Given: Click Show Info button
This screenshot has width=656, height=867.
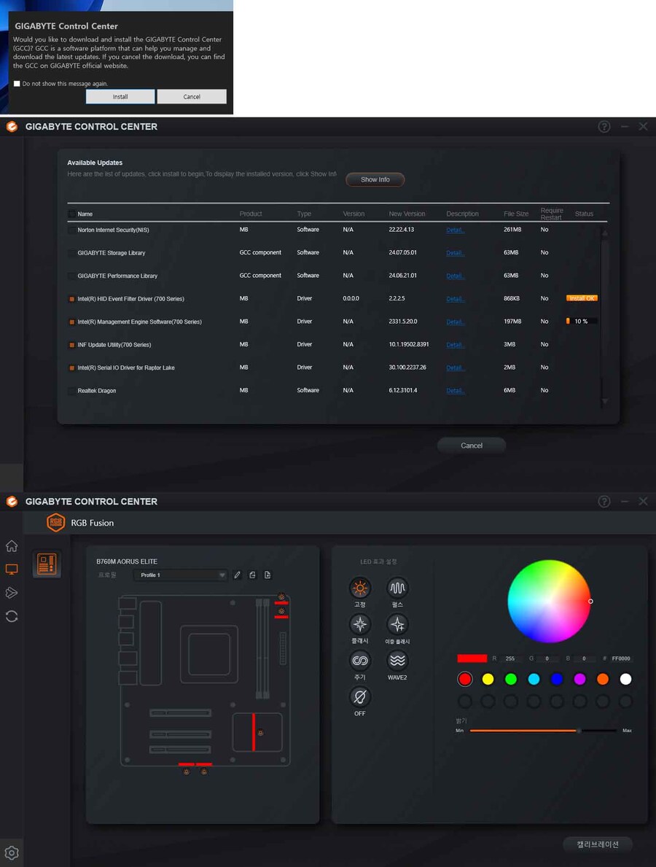Looking at the screenshot, I should [x=375, y=179].
